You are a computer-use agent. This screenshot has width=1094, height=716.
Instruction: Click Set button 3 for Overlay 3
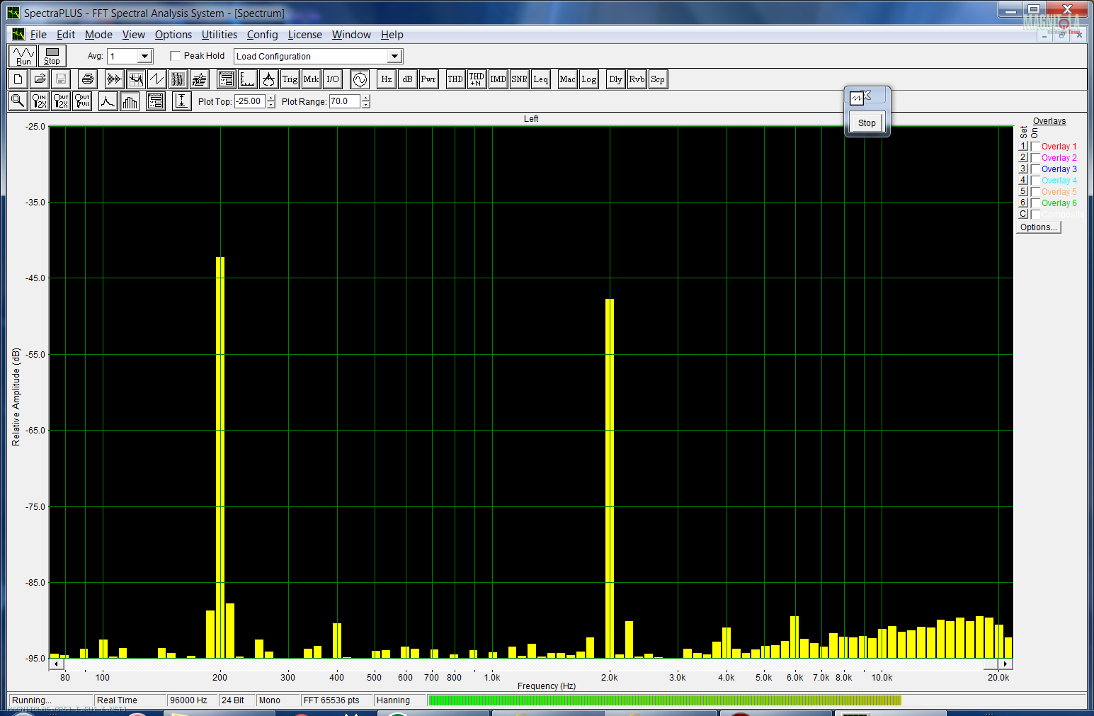tap(1023, 169)
